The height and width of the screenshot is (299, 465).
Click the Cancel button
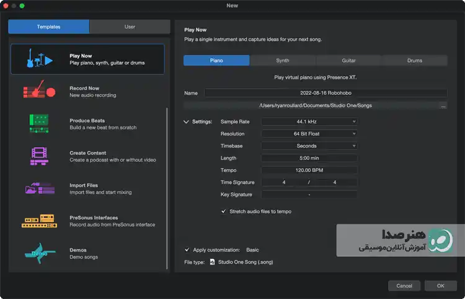pos(404,285)
